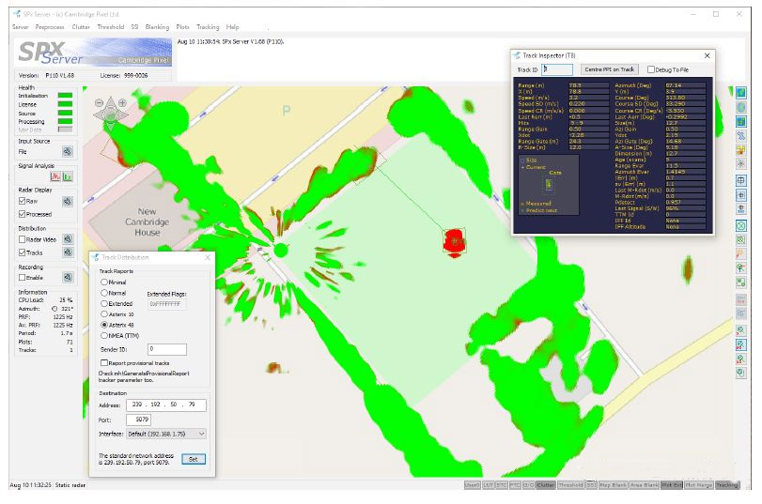Open the Recording settings icon
762x504 pixels.
[68, 278]
